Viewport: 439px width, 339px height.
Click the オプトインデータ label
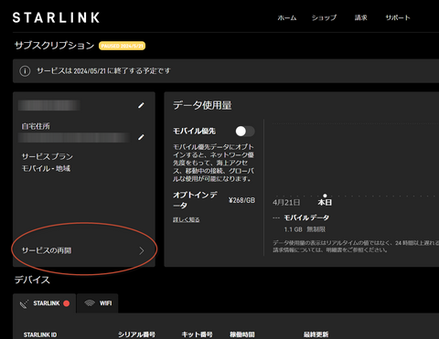(x=196, y=200)
